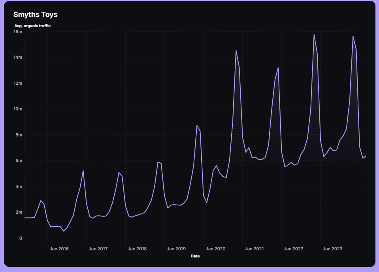Viewport: 379px width, 272px height.
Task: Select the "Avg. organic traffic" axis label
Action: click(32, 26)
